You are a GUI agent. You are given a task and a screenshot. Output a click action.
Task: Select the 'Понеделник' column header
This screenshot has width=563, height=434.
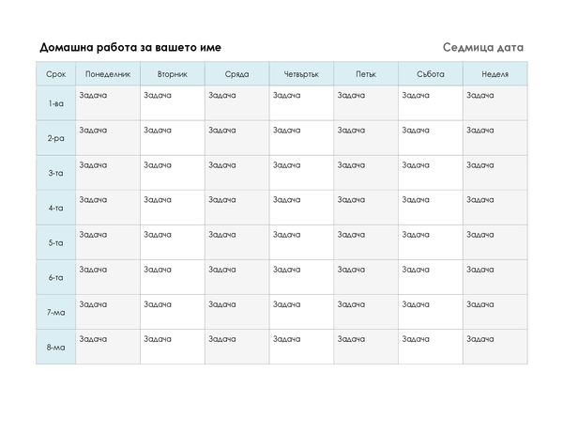(108, 73)
